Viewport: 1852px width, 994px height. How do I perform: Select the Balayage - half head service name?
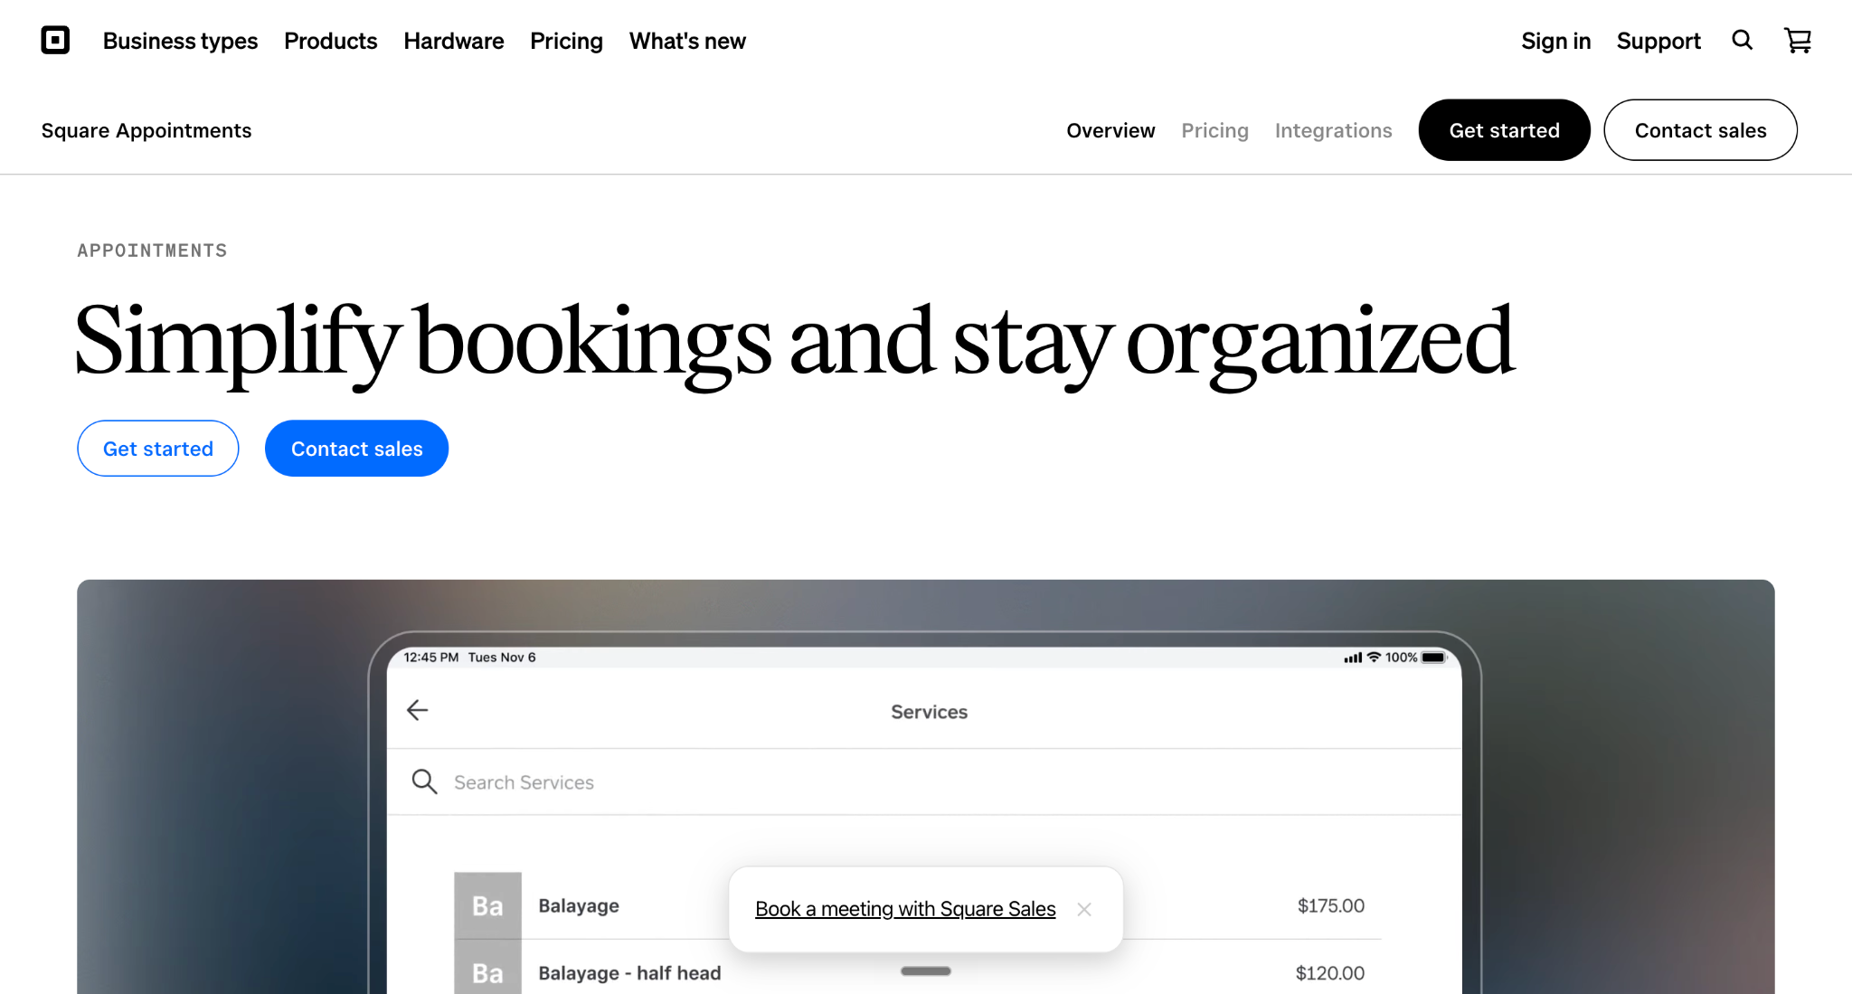629,973
